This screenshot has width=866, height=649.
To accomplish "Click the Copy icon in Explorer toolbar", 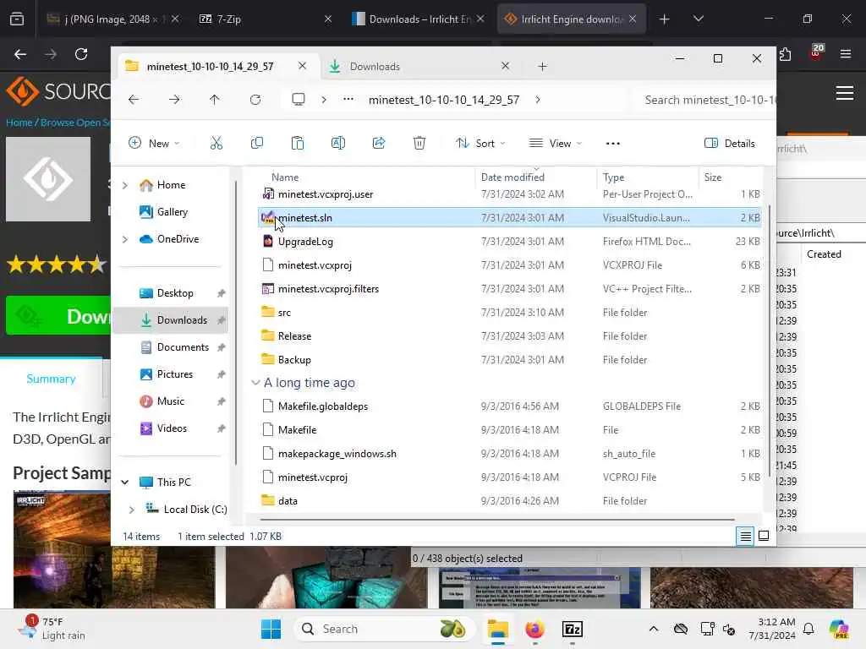I will [x=257, y=144].
